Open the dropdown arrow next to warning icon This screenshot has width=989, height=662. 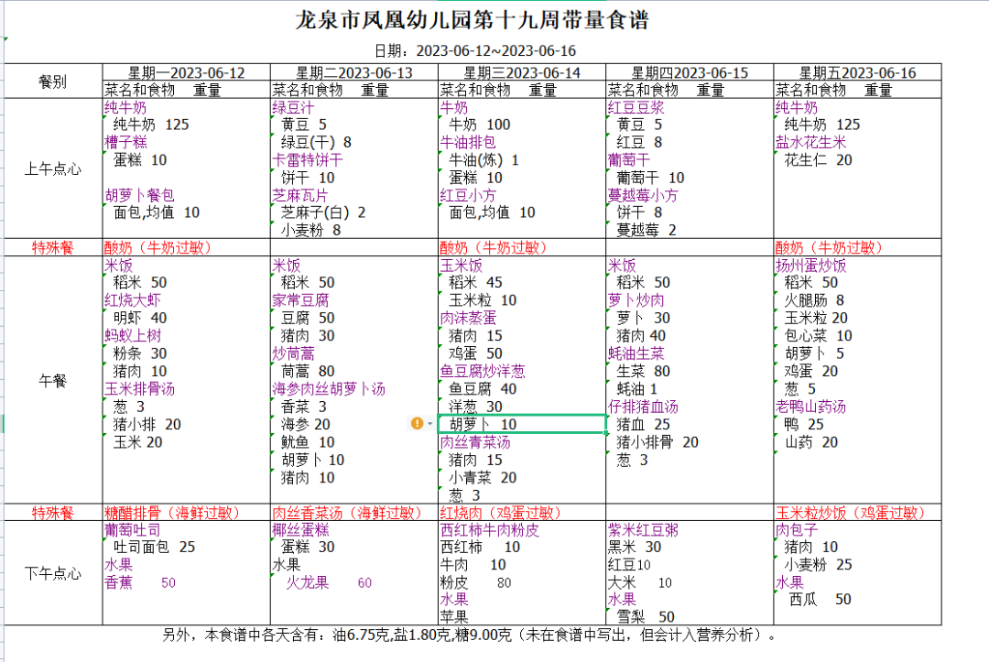(430, 424)
